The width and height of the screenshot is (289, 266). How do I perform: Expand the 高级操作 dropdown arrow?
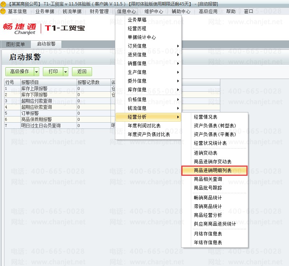(x=36, y=72)
